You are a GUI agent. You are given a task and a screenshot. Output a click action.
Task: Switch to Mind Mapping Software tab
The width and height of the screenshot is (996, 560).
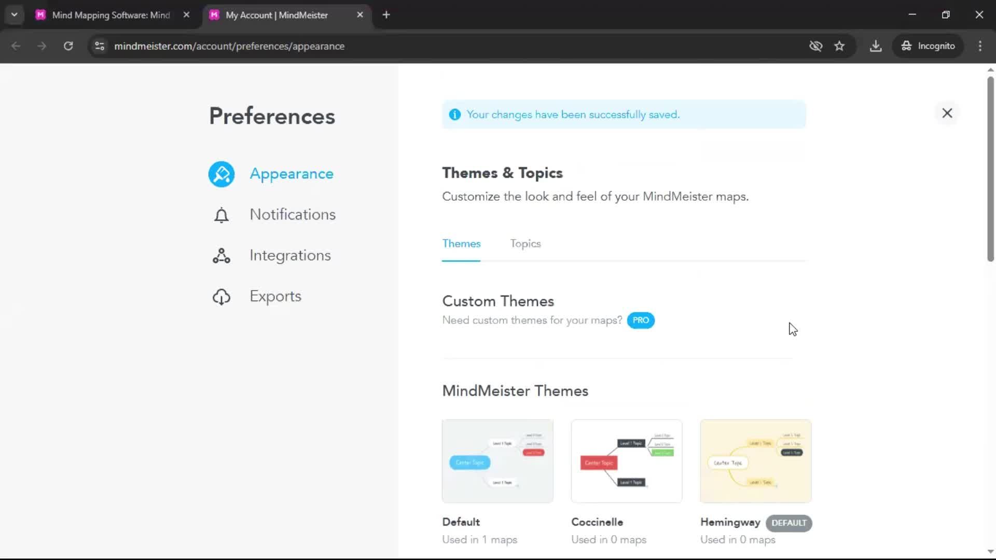coord(111,15)
